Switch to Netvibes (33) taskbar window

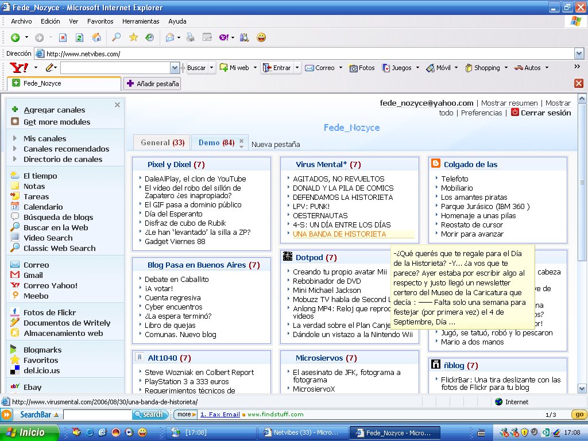pyautogui.click(x=302, y=433)
